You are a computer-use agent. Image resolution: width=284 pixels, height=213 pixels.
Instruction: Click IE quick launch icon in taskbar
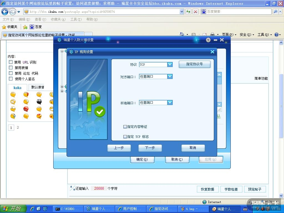33,209
